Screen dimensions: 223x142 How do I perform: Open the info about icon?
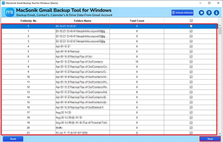pos(216,13)
